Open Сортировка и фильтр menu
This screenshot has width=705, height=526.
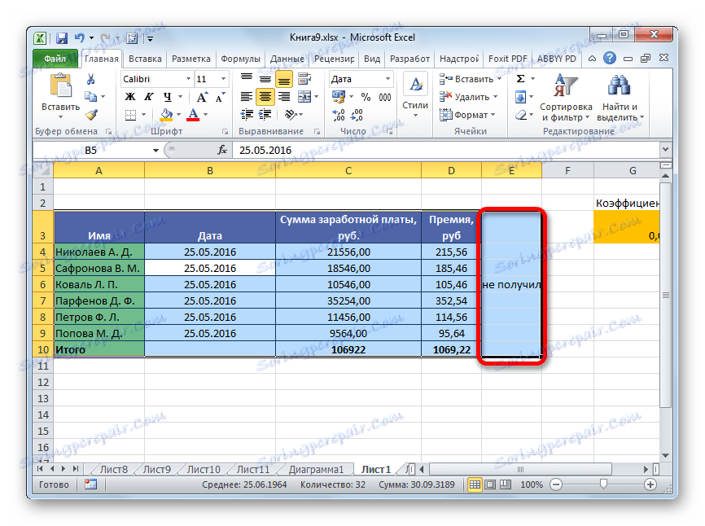[x=566, y=98]
